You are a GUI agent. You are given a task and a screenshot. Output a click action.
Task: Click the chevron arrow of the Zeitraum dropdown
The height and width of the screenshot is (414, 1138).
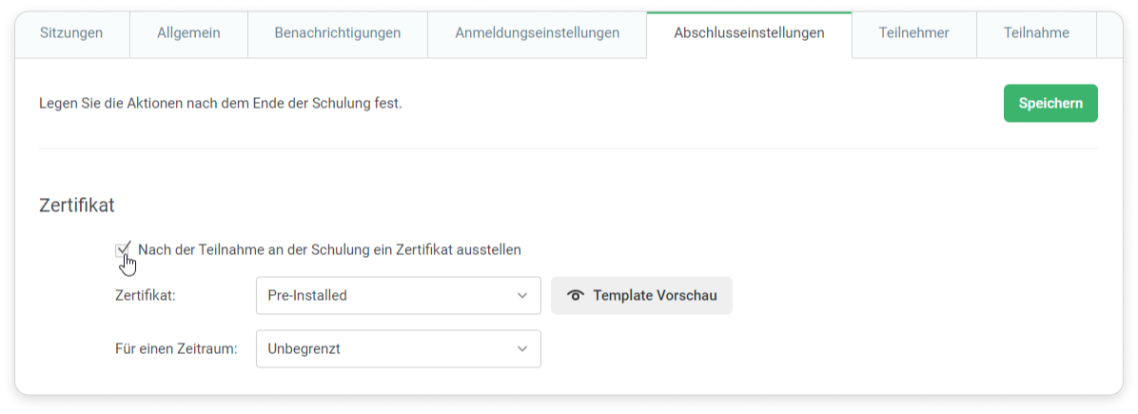point(521,348)
